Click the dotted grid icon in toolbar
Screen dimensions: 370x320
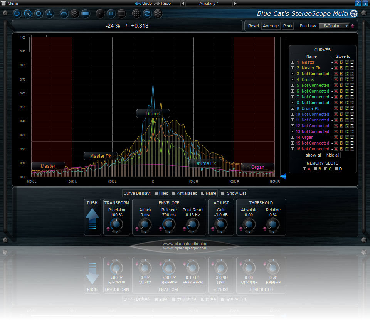pos(136,13)
